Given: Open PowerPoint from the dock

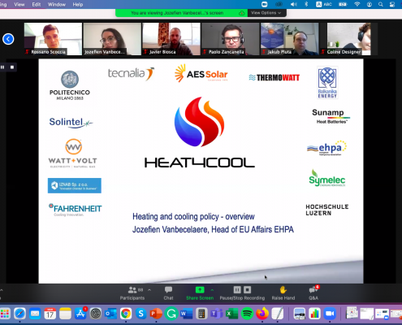Looking at the screenshot, I should (156, 314).
